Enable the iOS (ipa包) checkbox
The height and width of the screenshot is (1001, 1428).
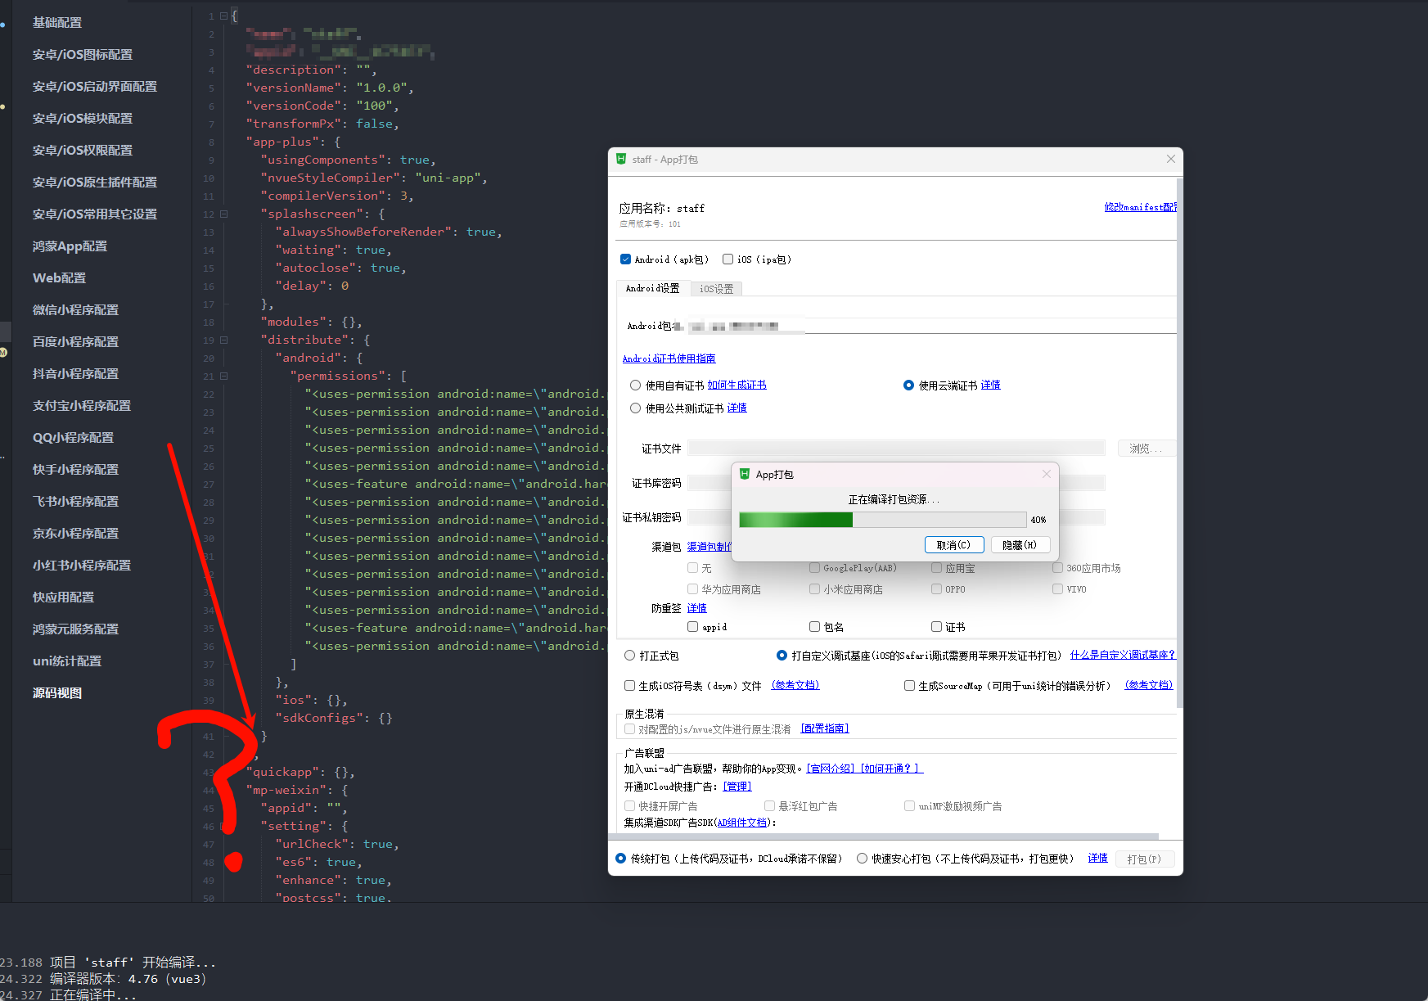[x=728, y=259]
